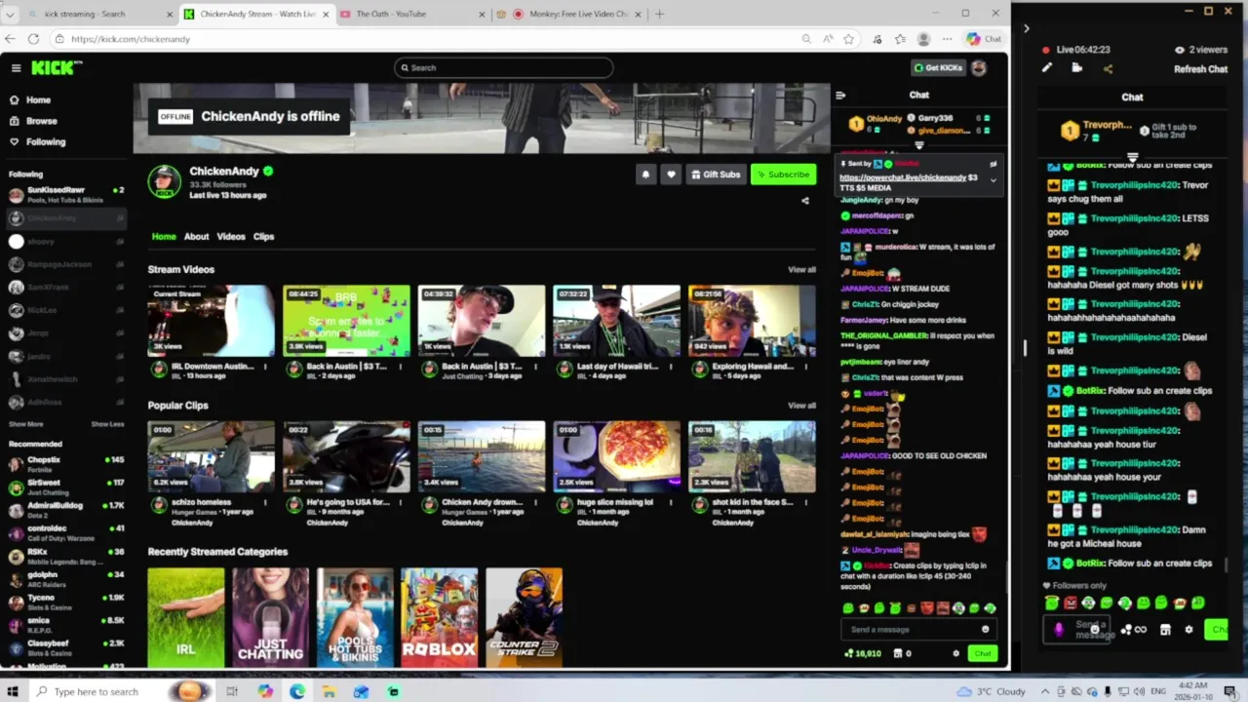The image size is (1248, 702).
Task: Click Show More in Following list
Action: point(26,424)
